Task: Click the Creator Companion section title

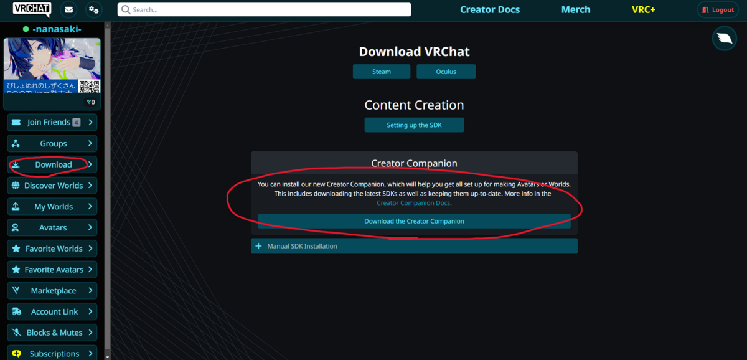Action: 414,163
